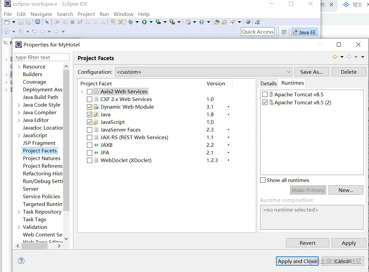Click the green Run play icon
This screenshot has height=272, width=369.
(x=144, y=22)
